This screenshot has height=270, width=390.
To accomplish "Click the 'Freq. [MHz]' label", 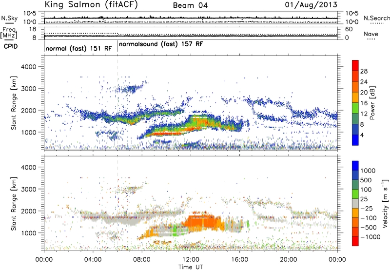I will tap(9, 33).
